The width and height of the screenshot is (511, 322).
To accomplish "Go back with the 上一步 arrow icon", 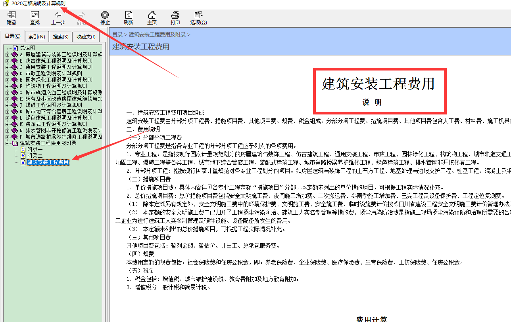I will 58,15.
